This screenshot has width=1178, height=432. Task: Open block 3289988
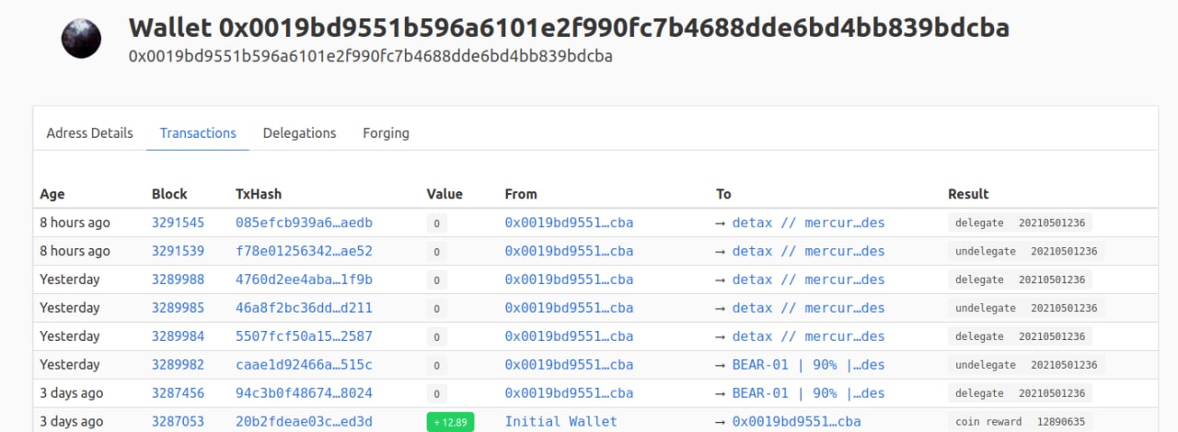(178, 279)
